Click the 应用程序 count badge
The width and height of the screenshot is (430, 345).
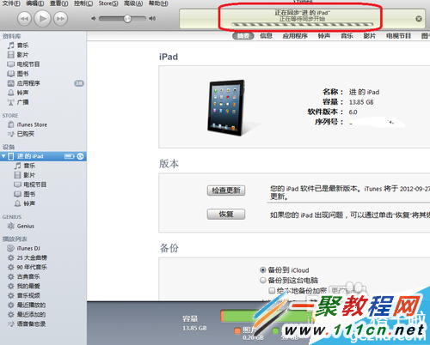(79, 83)
